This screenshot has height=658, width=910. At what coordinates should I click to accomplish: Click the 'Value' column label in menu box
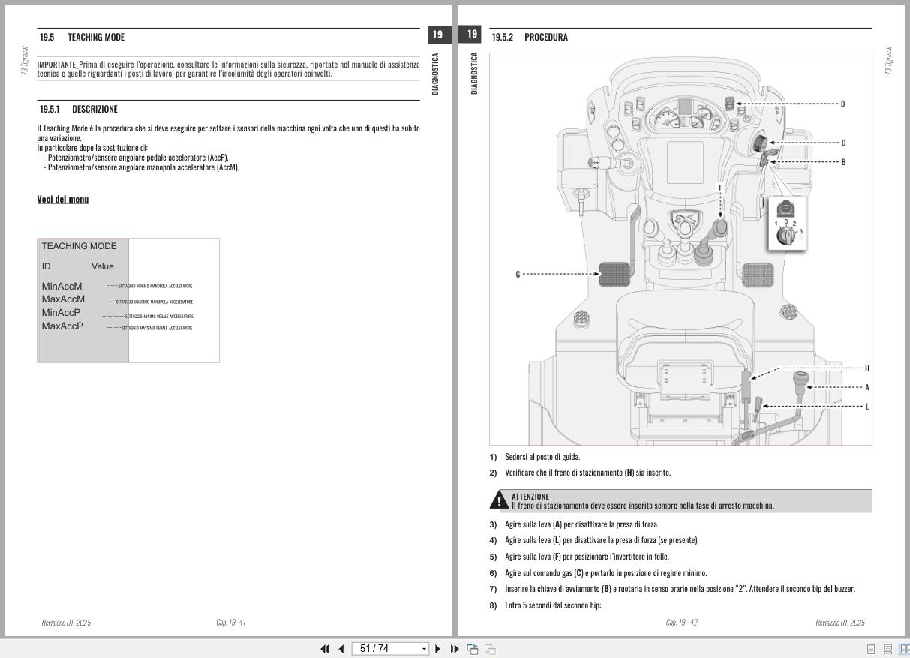click(x=103, y=266)
